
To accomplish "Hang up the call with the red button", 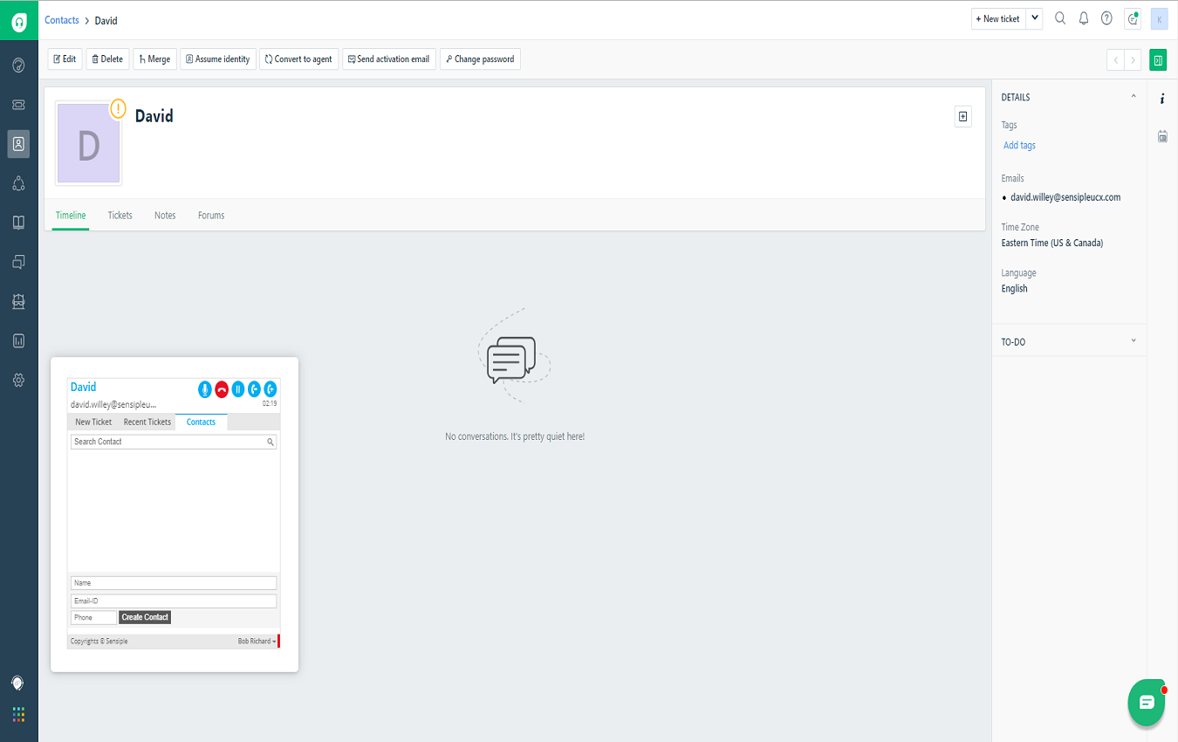I will pyautogui.click(x=221, y=389).
